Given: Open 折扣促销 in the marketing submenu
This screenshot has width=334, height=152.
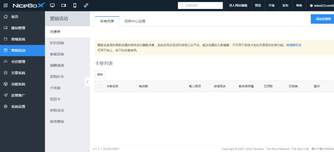Looking at the screenshot, I should coord(57,43).
